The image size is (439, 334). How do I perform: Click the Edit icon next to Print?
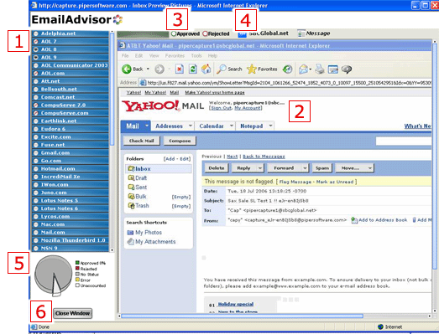(x=333, y=69)
